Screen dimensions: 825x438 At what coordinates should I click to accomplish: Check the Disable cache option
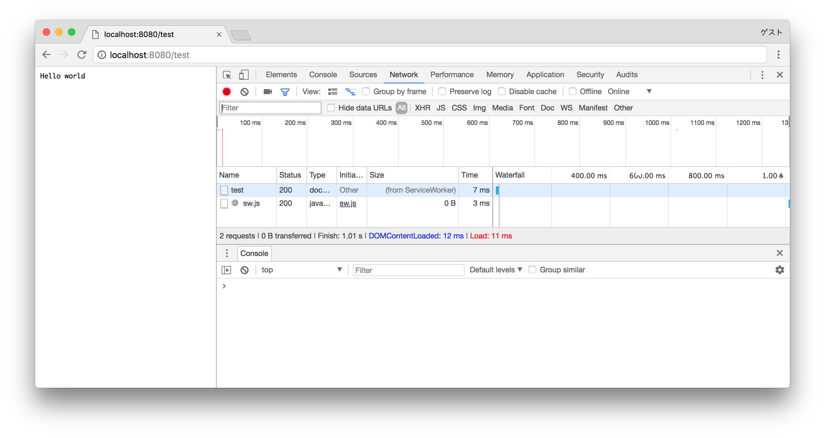pyautogui.click(x=502, y=92)
